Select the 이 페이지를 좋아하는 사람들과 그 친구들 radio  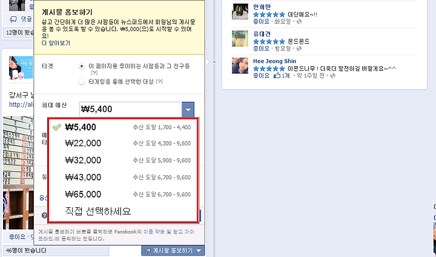tap(82, 66)
